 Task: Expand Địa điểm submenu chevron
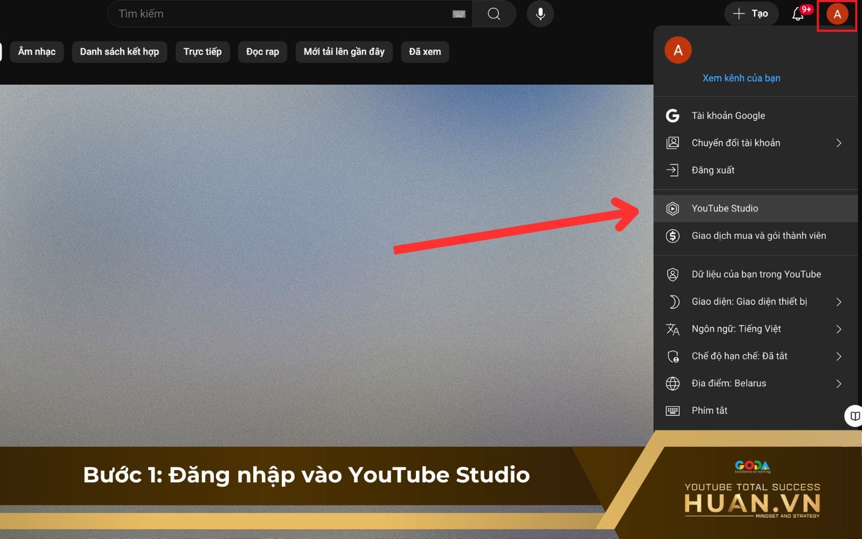click(x=839, y=383)
